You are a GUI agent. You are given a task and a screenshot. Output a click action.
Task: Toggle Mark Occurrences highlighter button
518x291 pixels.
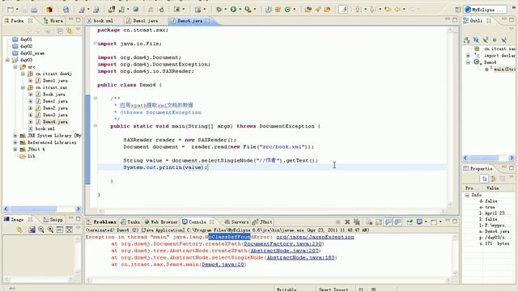[x=343, y=10]
